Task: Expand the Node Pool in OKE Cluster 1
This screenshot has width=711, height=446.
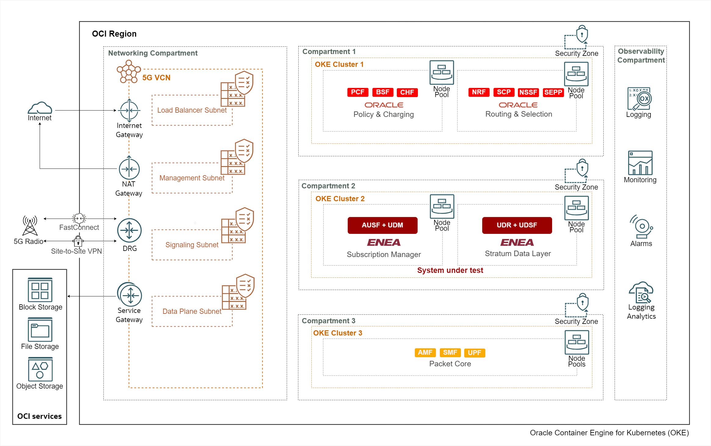Action: click(x=441, y=73)
